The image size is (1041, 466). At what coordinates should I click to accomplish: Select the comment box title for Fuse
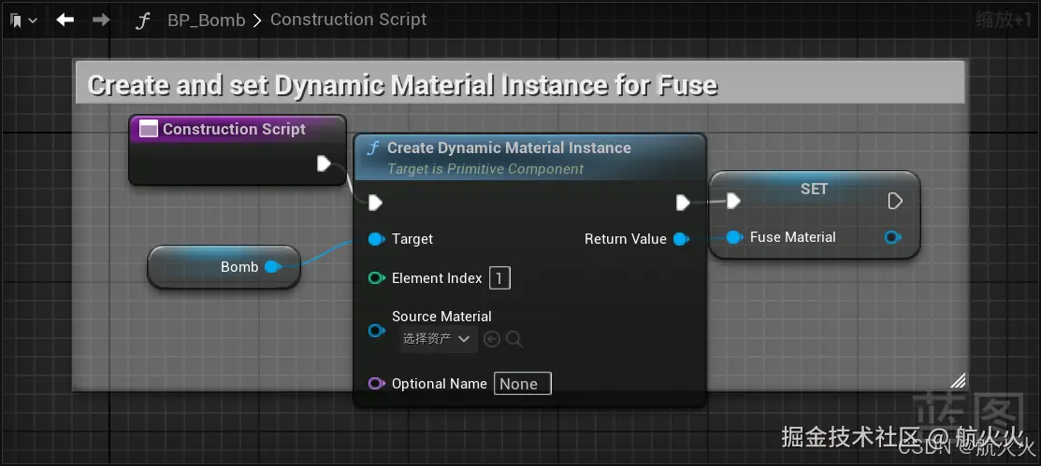(x=402, y=86)
